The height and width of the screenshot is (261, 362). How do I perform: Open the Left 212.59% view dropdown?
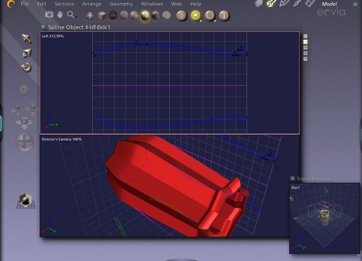pos(53,36)
